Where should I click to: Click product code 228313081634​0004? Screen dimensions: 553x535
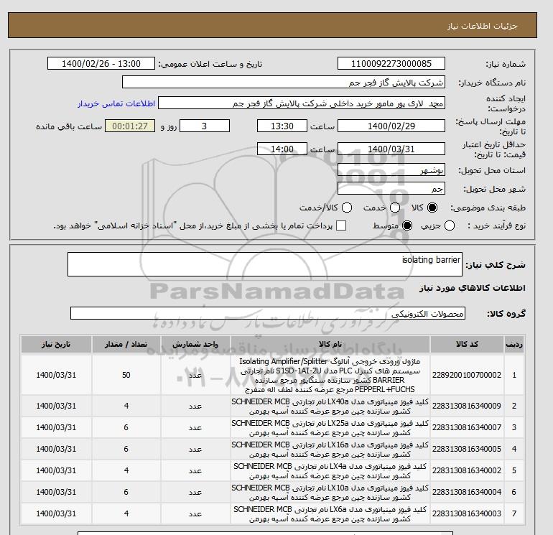coord(467,492)
